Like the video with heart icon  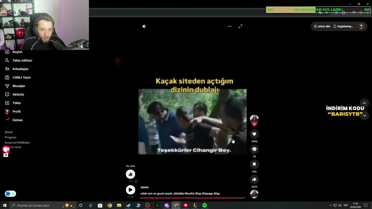point(254,134)
